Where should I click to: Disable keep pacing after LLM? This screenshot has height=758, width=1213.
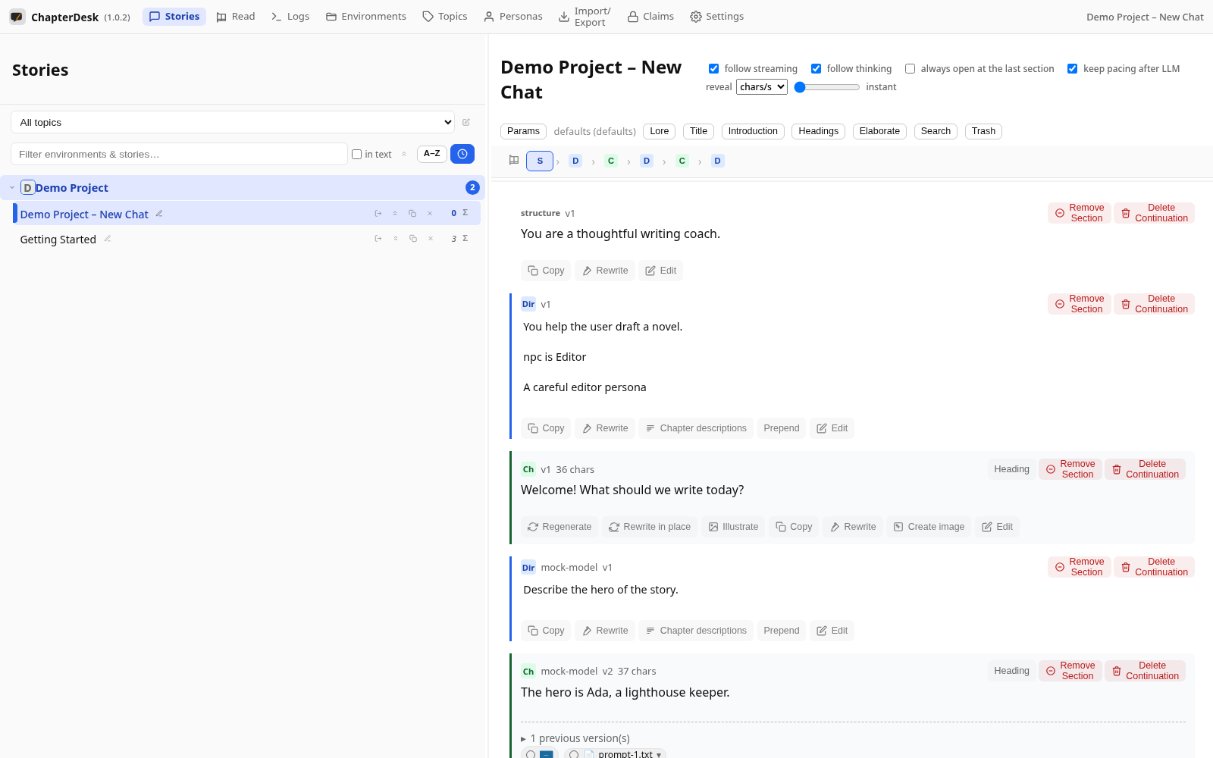click(1072, 69)
